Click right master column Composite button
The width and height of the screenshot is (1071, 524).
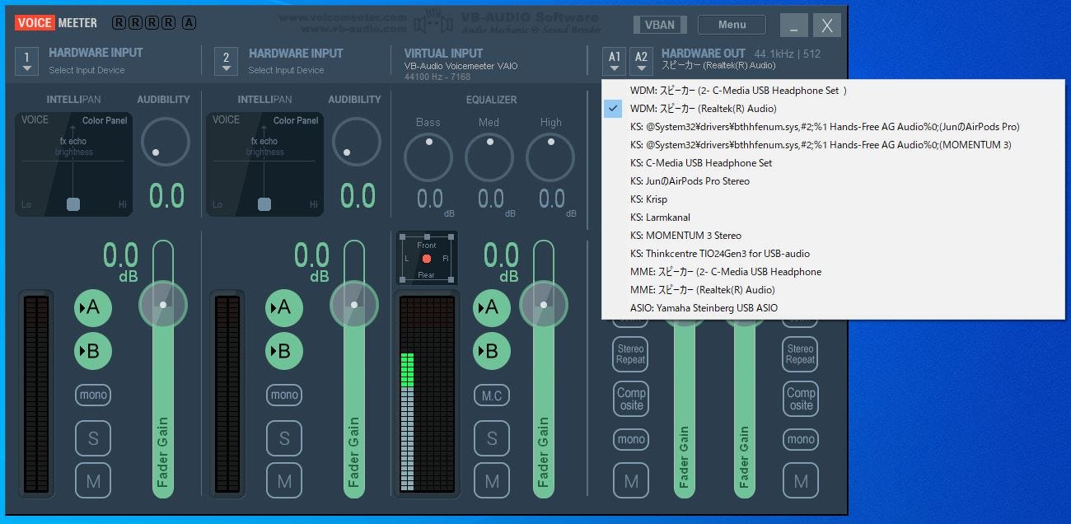801,399
